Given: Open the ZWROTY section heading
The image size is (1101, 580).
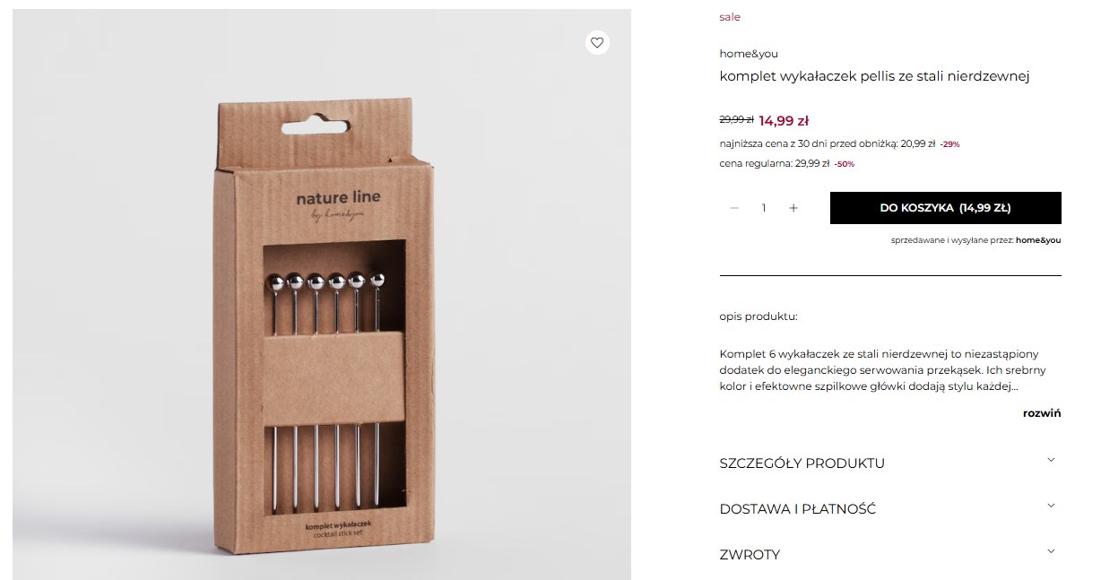Looking at the screenshot, I should tap(750, 555).
